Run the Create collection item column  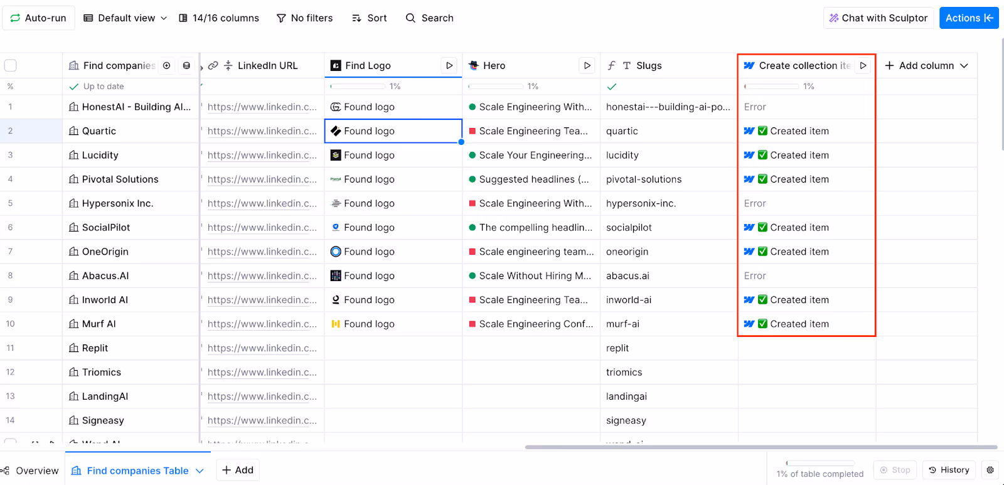tap(863, 65)
